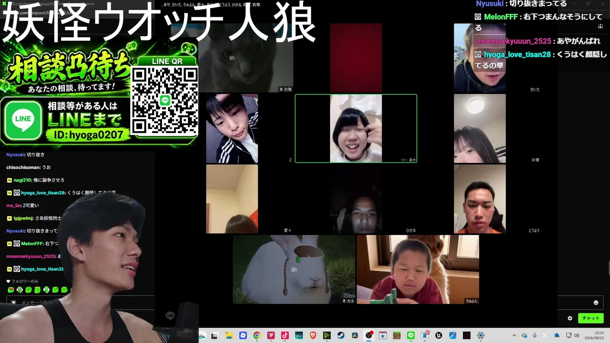610x343 pixels.
Task: Open File Explorer from the taskbar
Action: pyautogui.click(x=229, y=335)
